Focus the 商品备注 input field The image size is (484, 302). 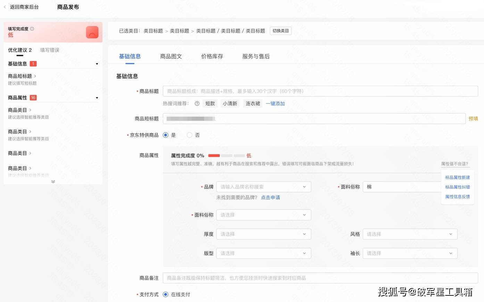coord(320,278)
